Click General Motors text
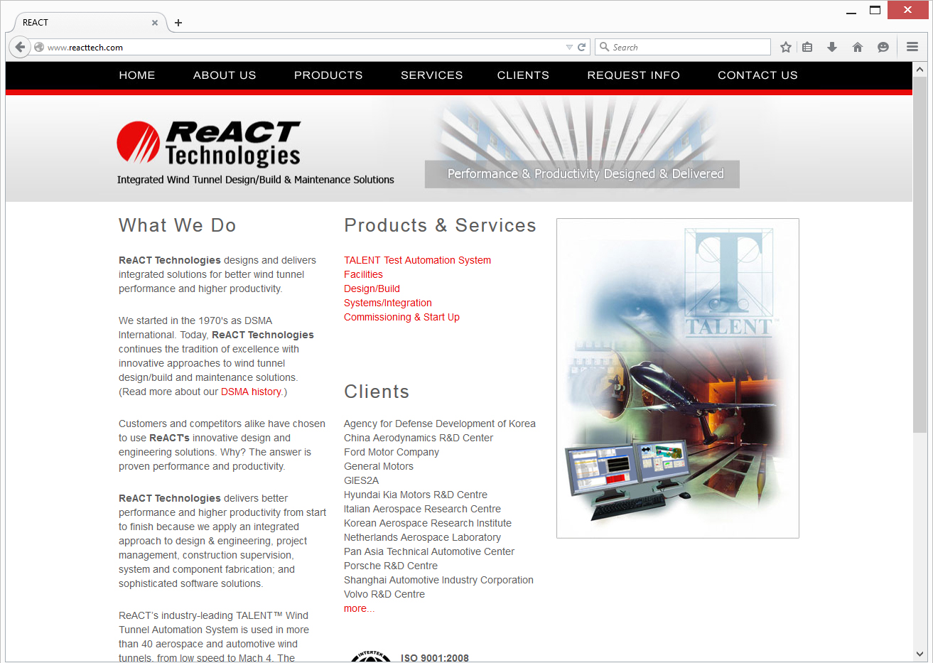Screen dimensions: 933x663 [379, 466]
